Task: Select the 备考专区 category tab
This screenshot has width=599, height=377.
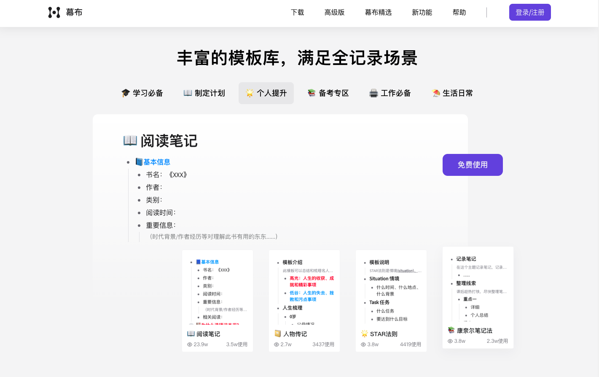Action: point(328,93)
